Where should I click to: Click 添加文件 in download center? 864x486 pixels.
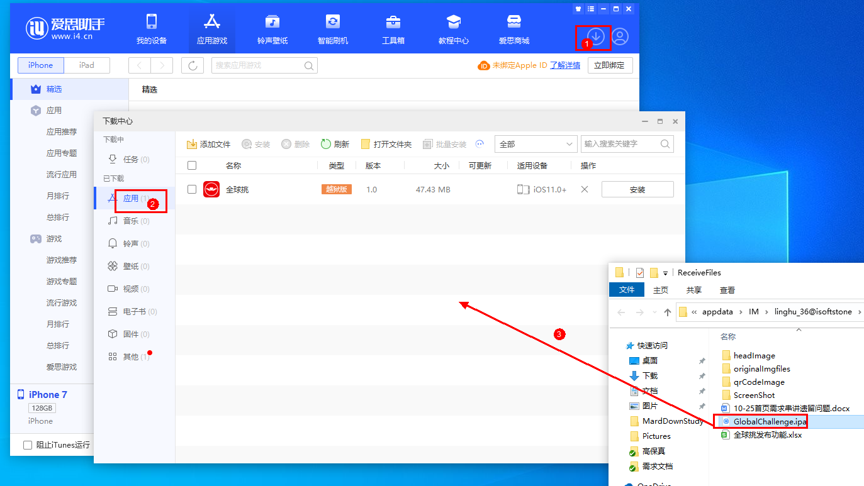(x=209, y=144)
